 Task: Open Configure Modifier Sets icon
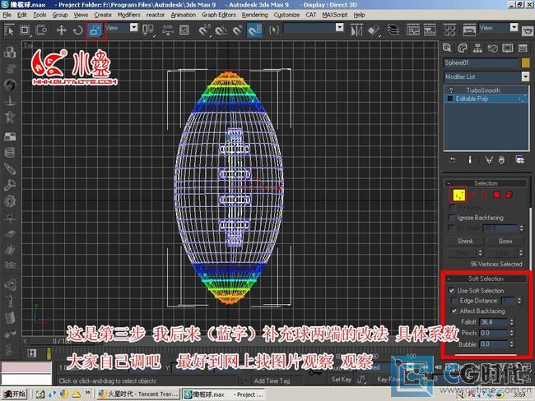click(519, 159)
